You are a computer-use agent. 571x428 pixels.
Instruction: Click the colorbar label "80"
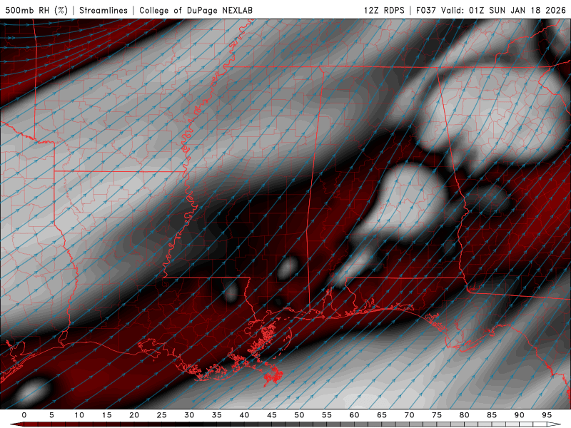464,415
